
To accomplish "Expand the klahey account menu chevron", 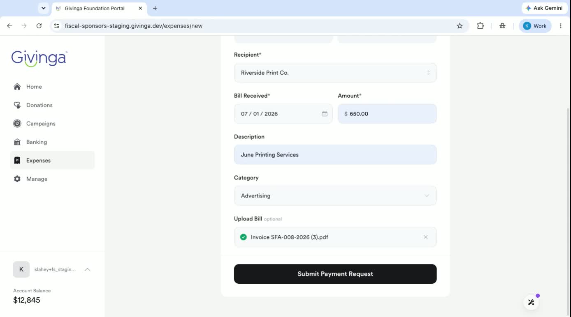I will (87, 269).
